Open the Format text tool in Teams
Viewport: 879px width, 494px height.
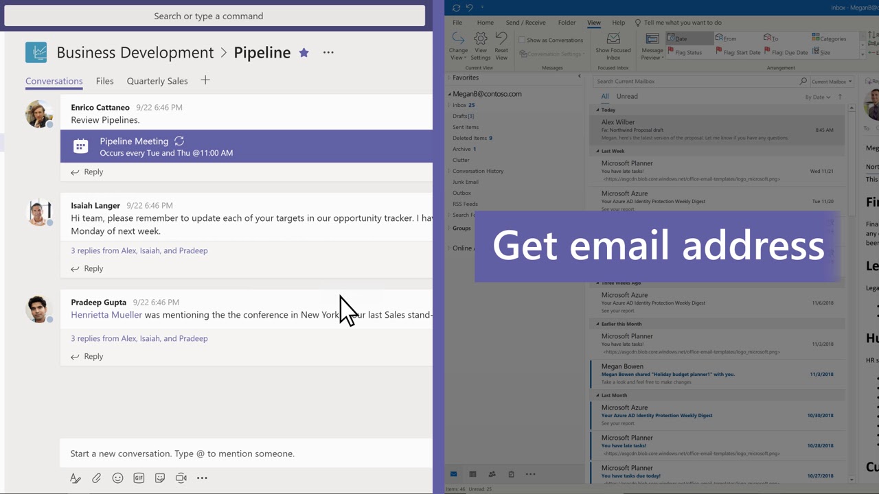click(x=76, y=478)
